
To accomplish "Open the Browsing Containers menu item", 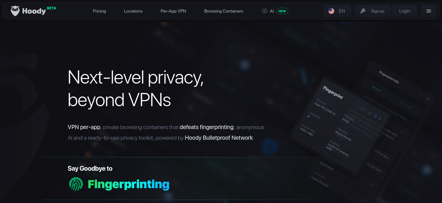I will pyautogui.click(x=224, y=11).
